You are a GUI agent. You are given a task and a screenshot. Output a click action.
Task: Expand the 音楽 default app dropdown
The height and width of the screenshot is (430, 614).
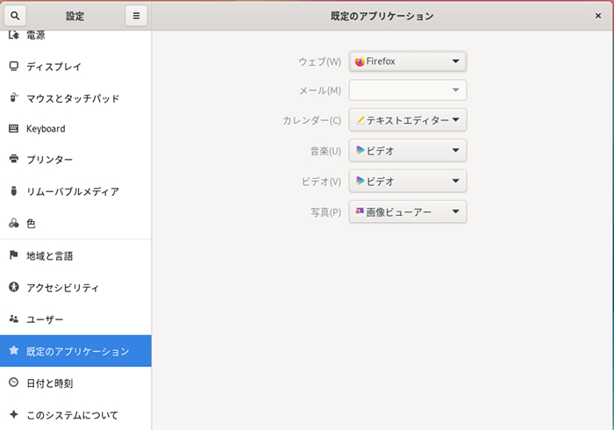tap(408, 151)
